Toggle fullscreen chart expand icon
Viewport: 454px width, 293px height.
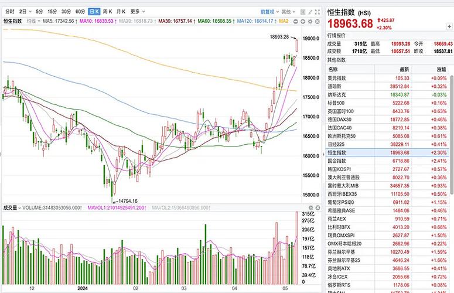tap(318, 12)
